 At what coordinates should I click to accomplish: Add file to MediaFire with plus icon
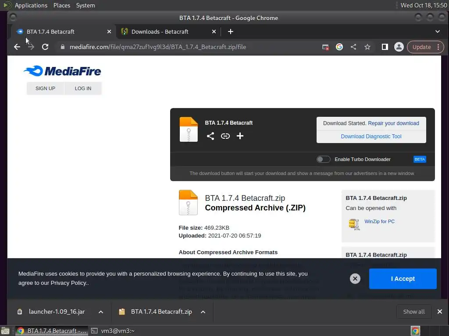click(x=240, y=136)
